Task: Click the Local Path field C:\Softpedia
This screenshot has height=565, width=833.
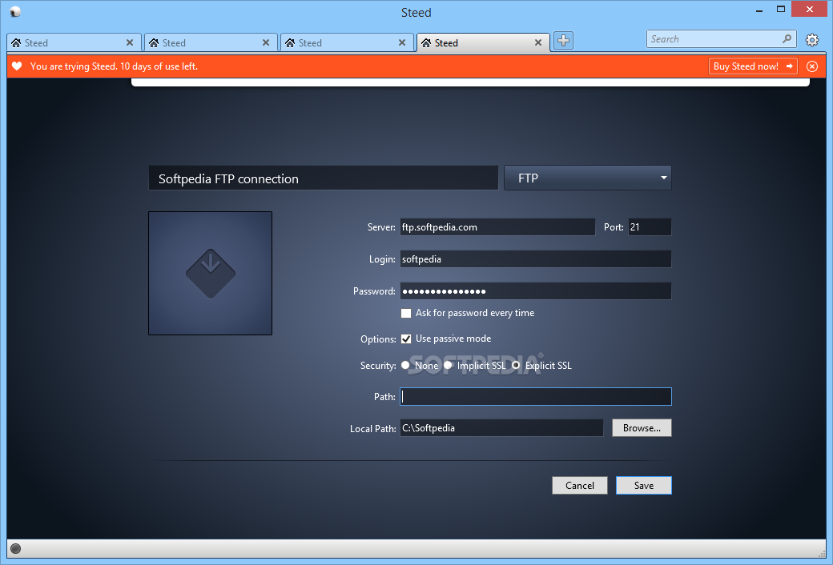Action: pyautogui.click(x=501, y=428)
